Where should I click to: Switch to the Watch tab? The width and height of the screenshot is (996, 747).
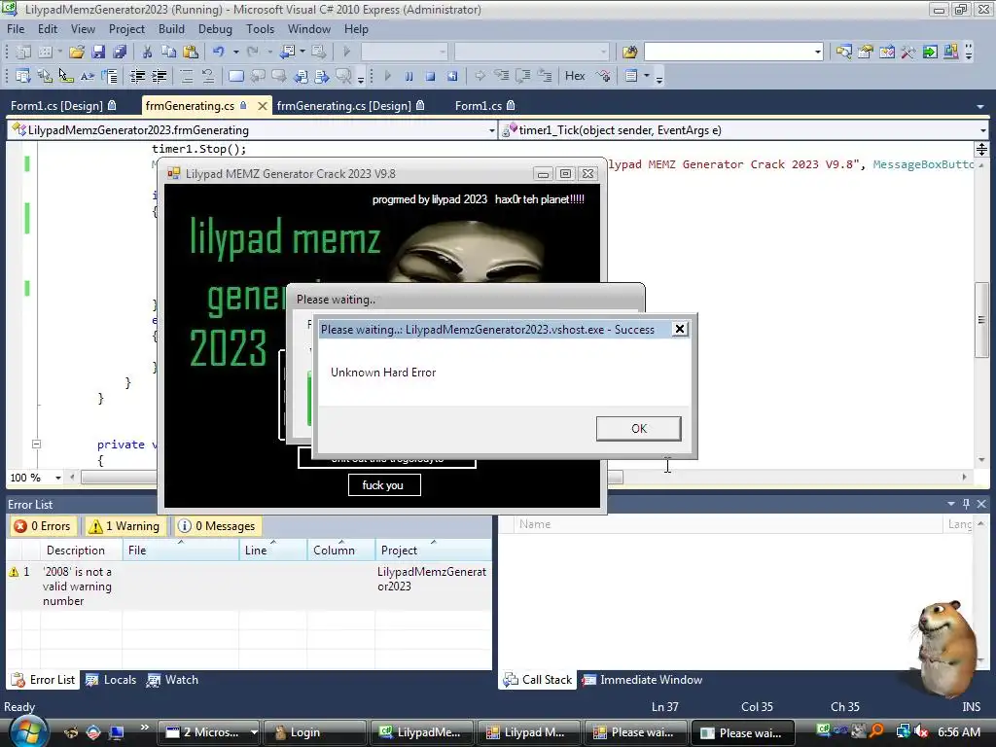(x=173, y=680)
